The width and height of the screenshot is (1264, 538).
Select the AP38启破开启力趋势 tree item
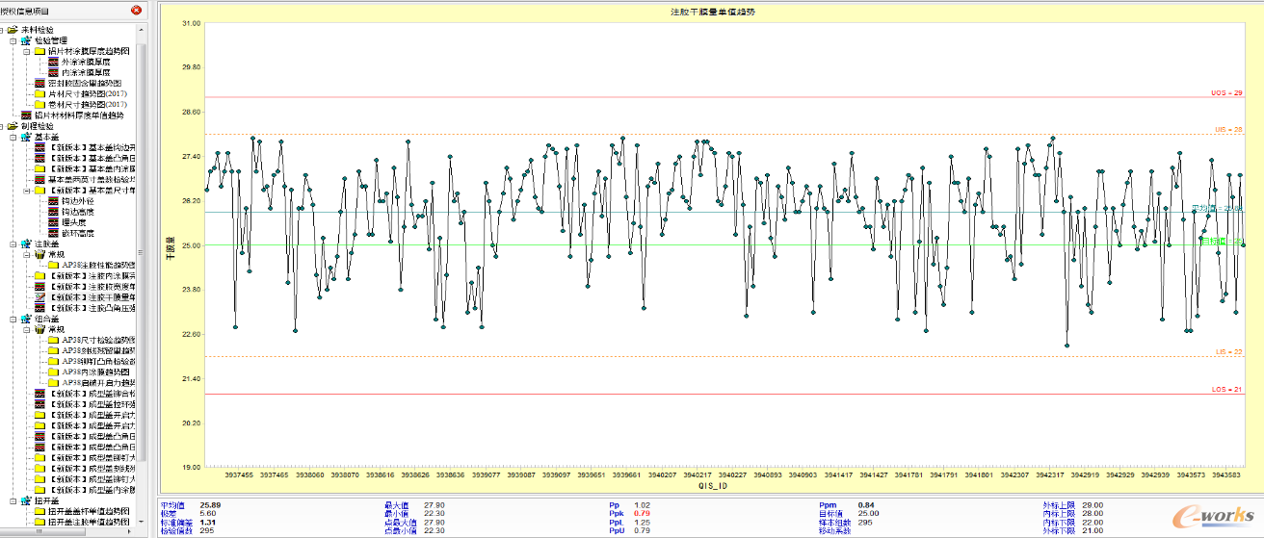(x=98, y=382)
